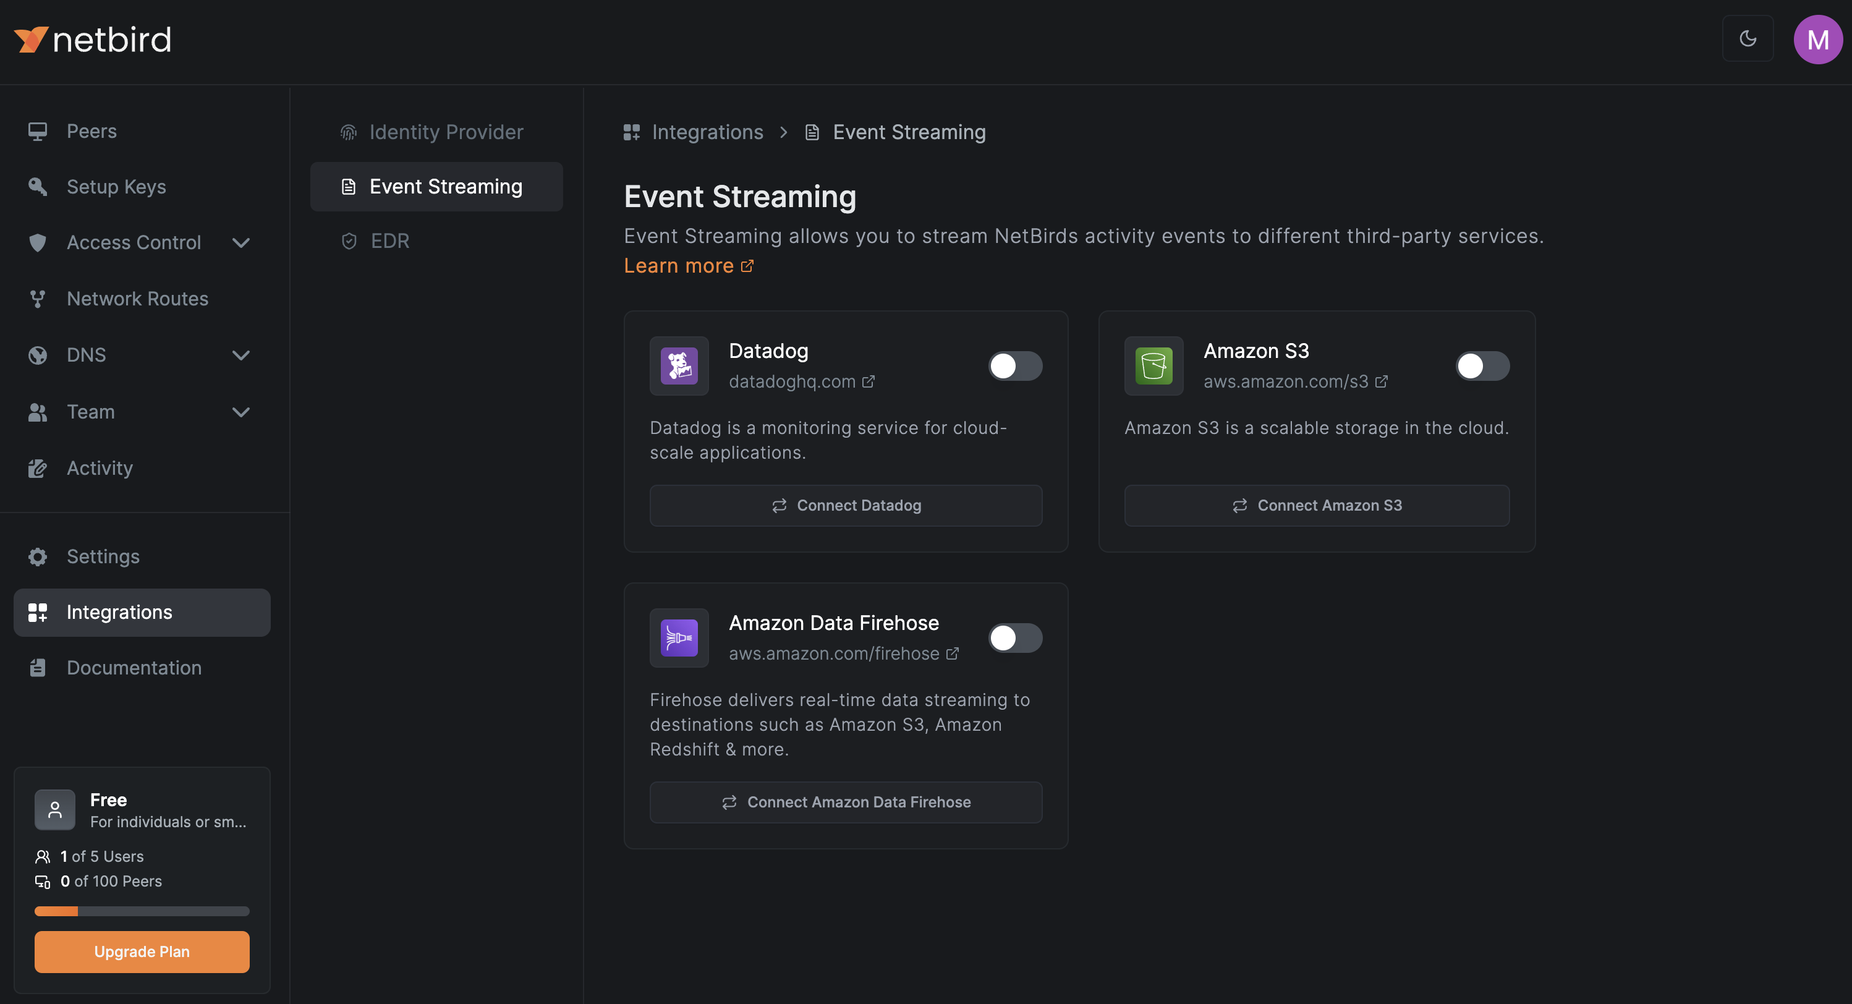
Task: Enable the Datadog integration toggle
Action: click(1014, 366)
